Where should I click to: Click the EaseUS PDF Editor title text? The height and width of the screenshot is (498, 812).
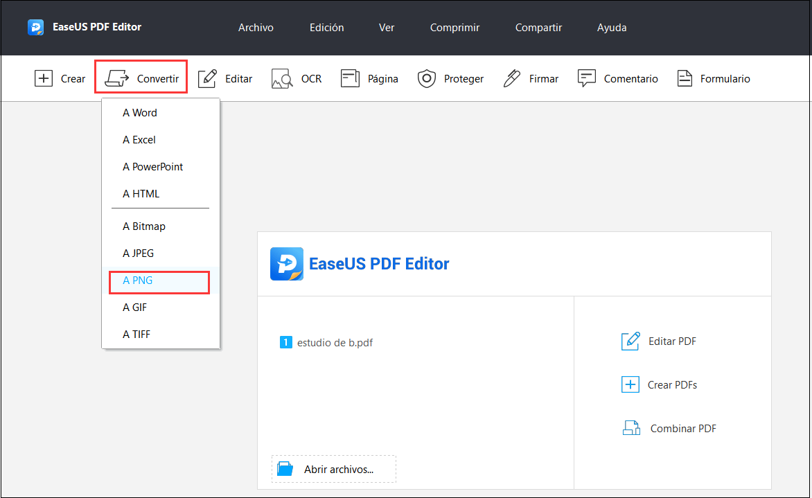click(97, 27)
